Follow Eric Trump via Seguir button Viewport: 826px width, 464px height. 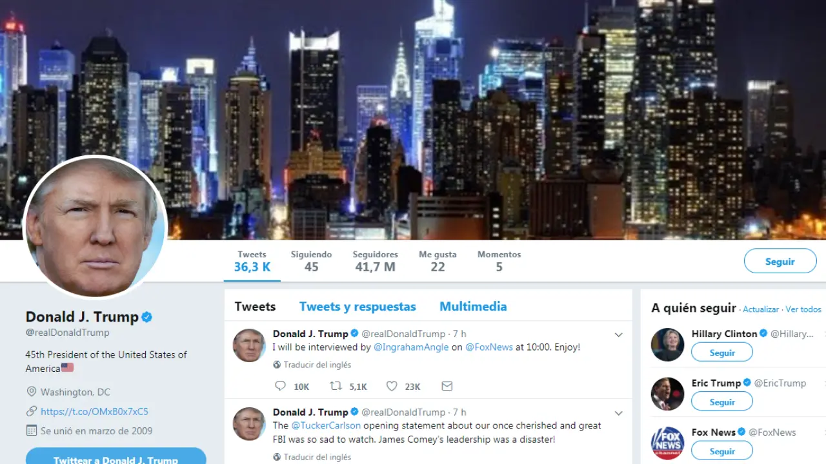coord(722,401)
